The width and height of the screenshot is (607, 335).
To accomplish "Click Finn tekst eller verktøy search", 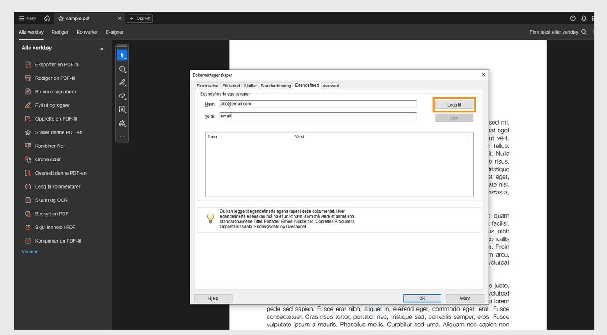I will pos(553,32).
